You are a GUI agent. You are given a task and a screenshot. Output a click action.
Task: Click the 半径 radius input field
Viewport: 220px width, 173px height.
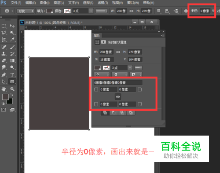205,11
